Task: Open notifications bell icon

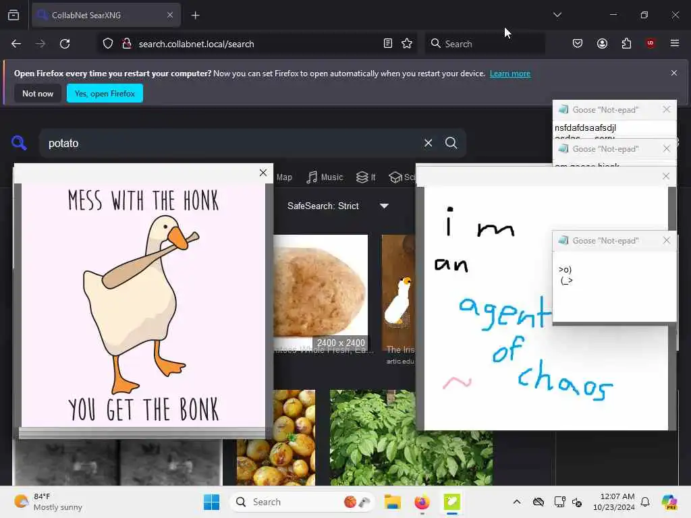Action: tap(645, 502)
